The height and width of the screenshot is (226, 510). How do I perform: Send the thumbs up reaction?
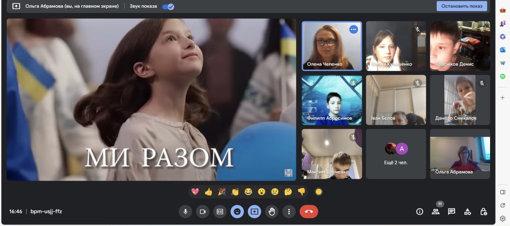208,192
